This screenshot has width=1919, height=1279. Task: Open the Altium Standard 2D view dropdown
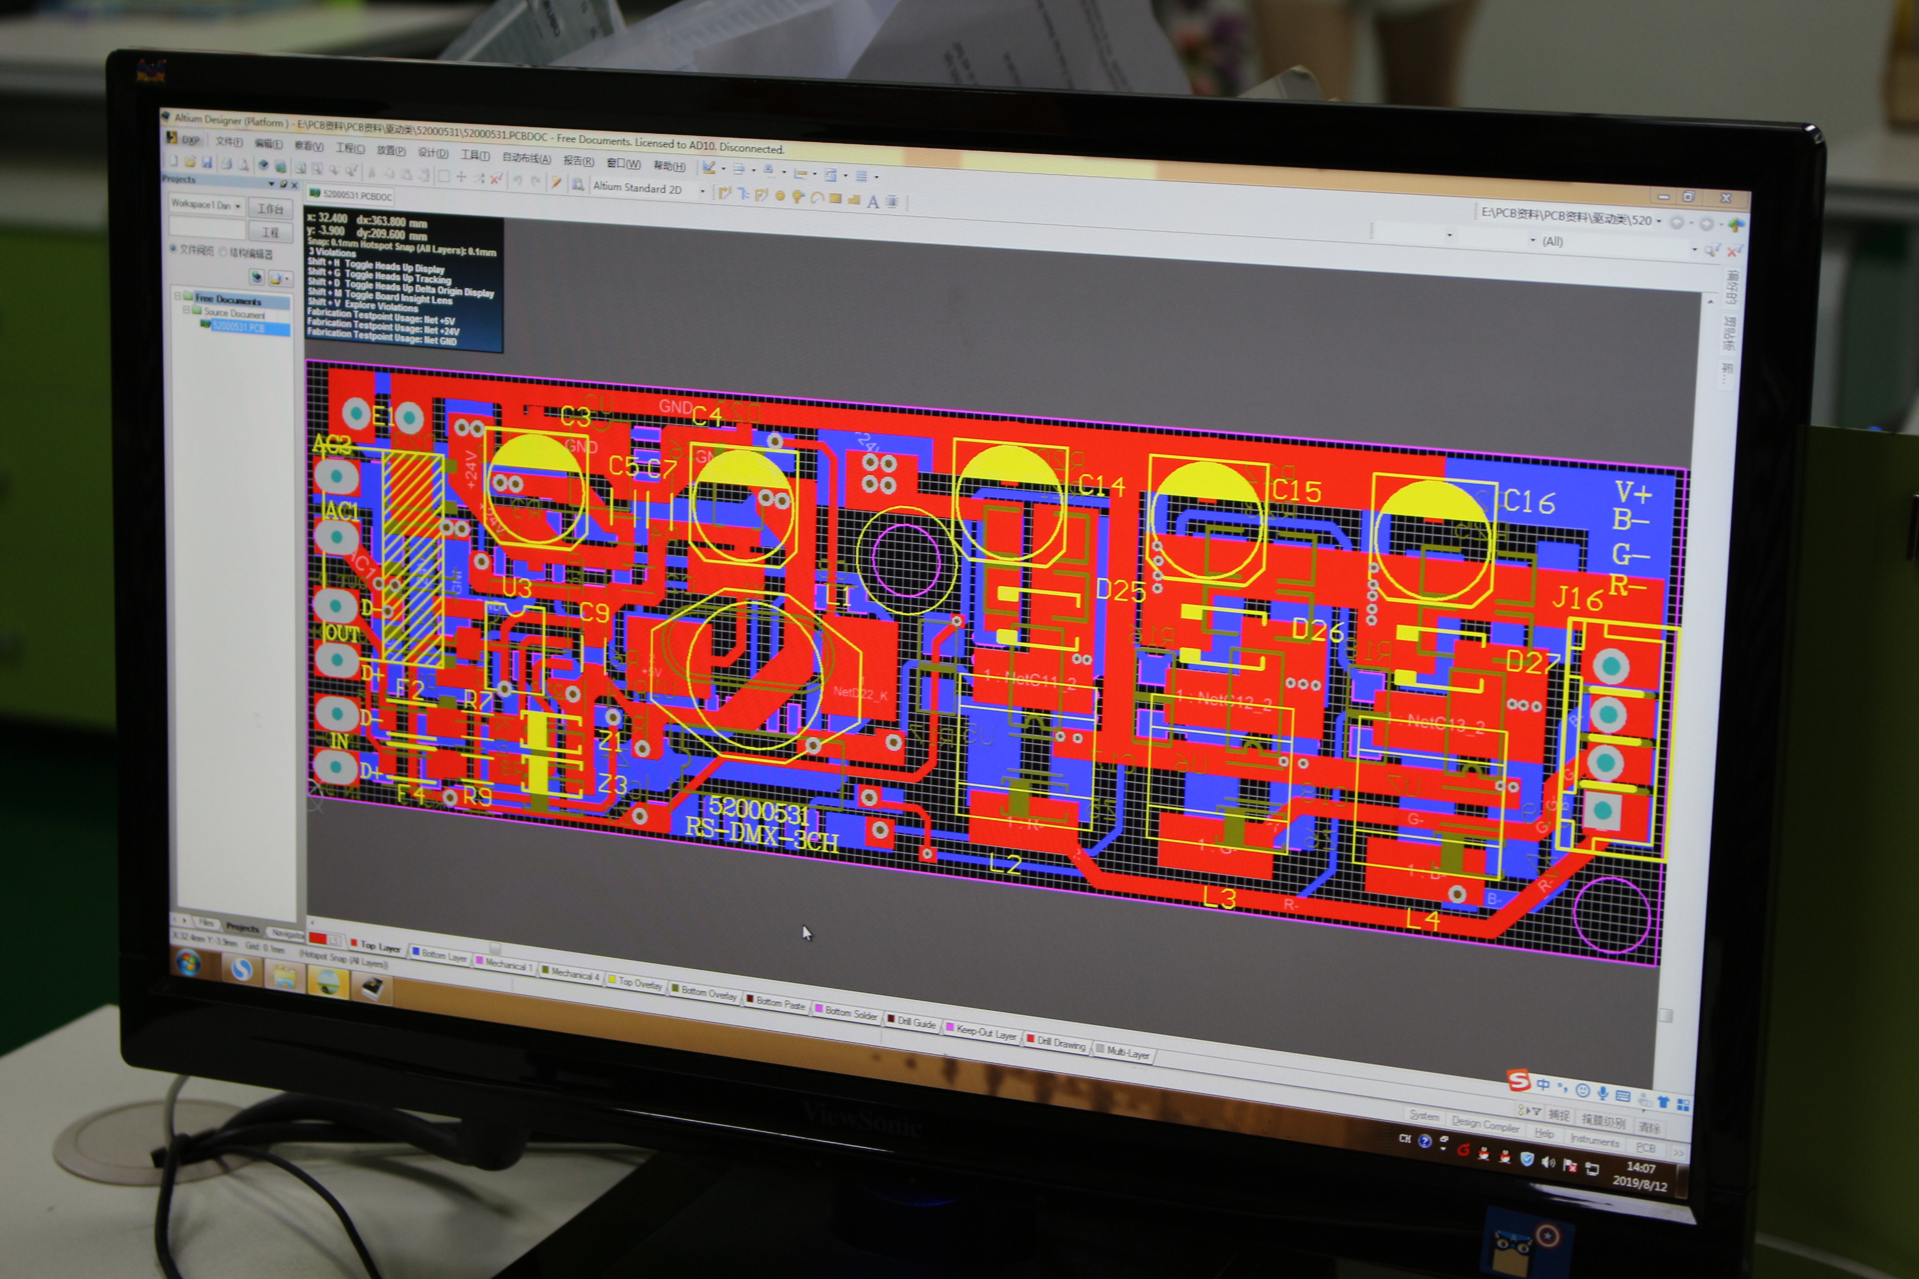(x=702, y=191)
